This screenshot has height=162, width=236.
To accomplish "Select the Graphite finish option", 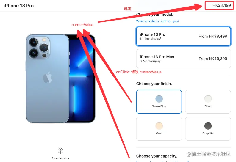I will 208,129.
